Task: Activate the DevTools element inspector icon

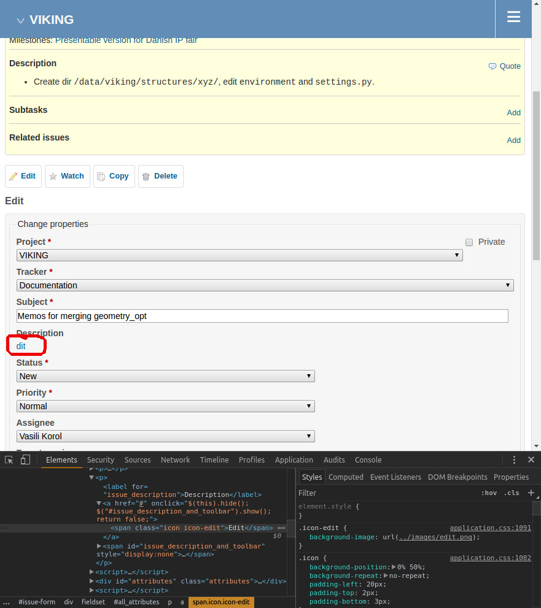Action: [x=9, y=460]
